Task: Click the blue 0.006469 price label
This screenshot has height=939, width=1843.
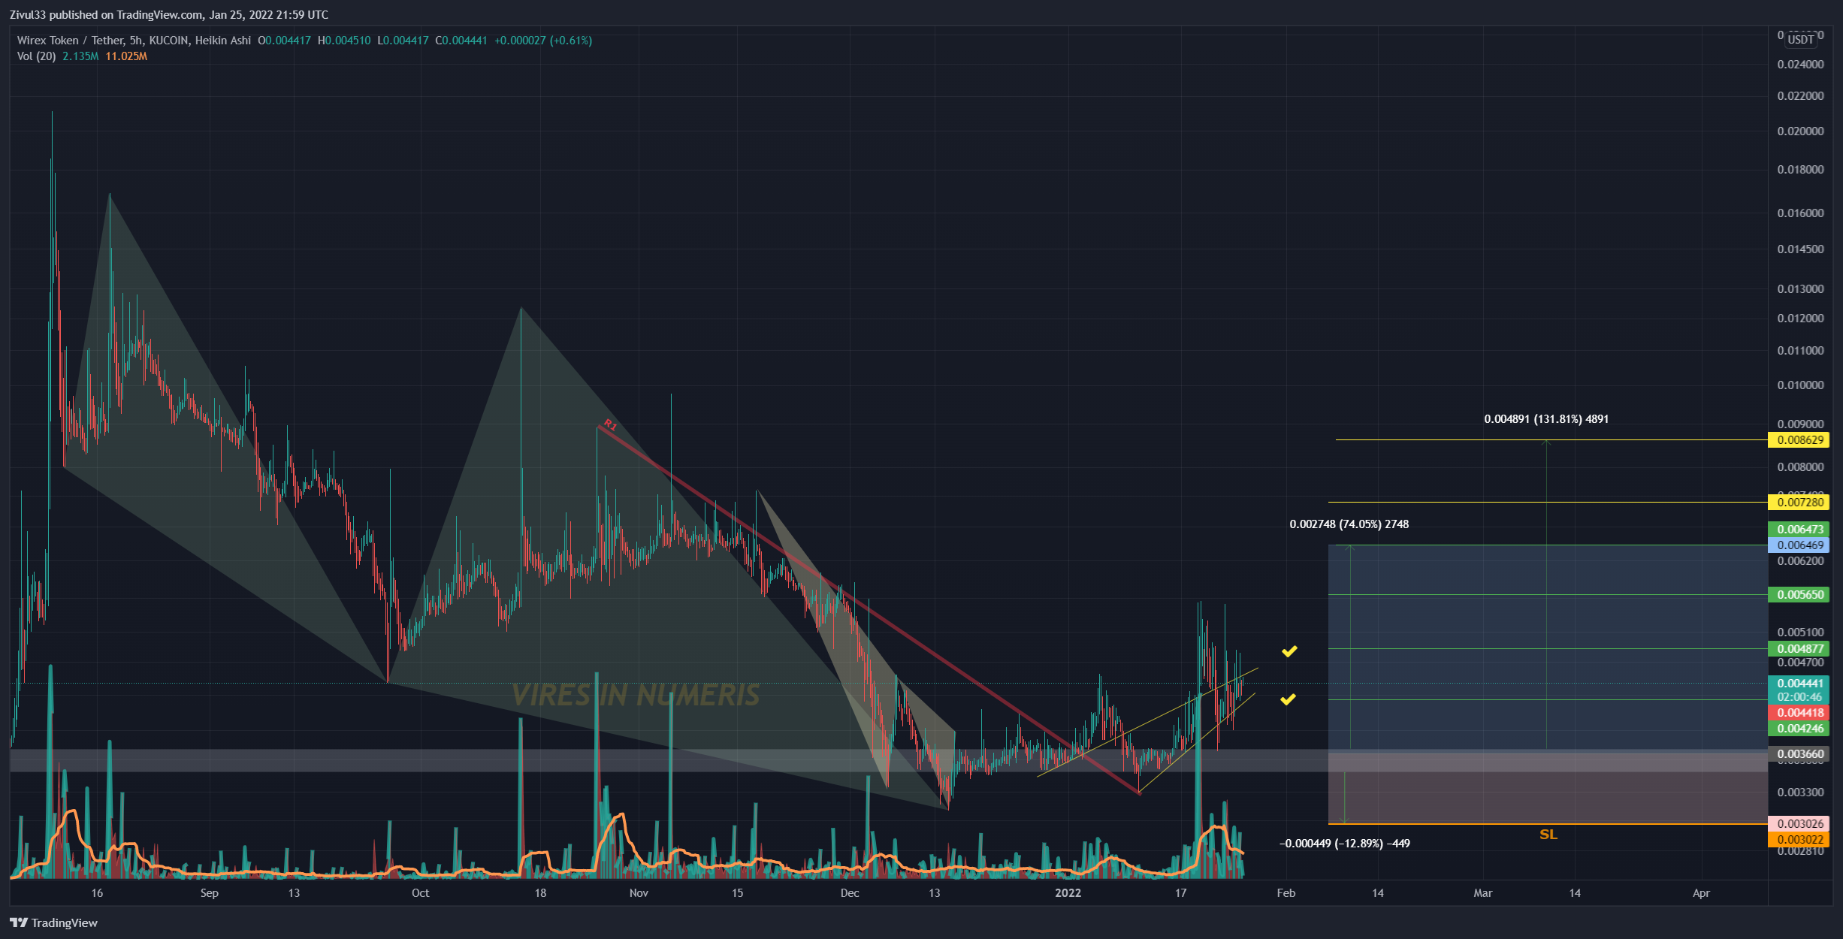Action: 1799,545
